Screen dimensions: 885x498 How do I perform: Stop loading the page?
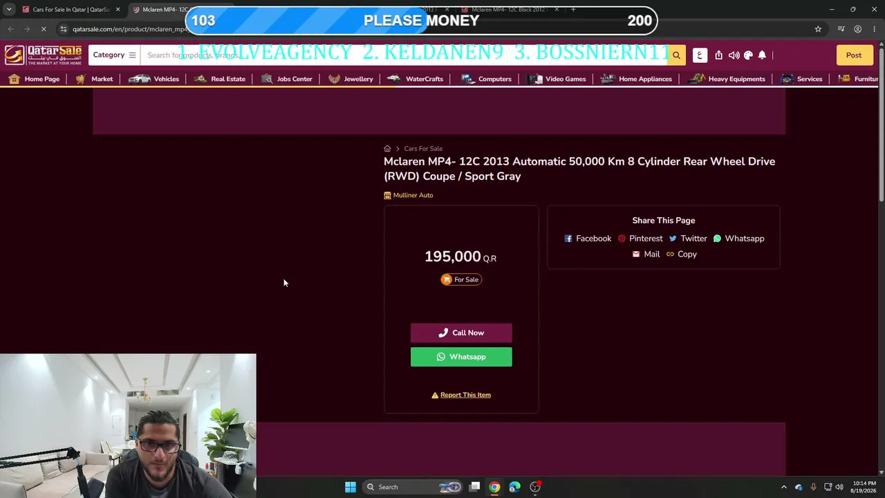[44, 29]
